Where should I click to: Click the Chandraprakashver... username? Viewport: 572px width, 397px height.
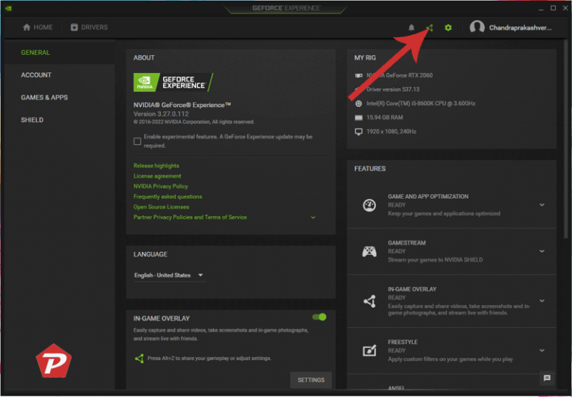pos(520,28)
